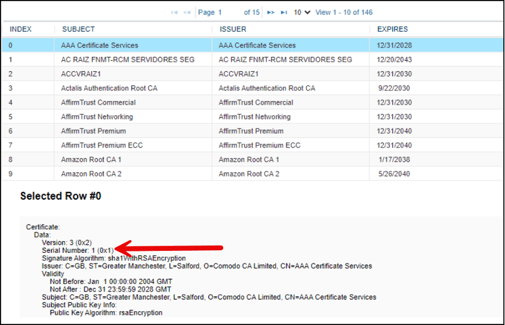The height and width of the screenshot is (325, 505).
Task: Edit the page number input field
Action: pos(228,13)
